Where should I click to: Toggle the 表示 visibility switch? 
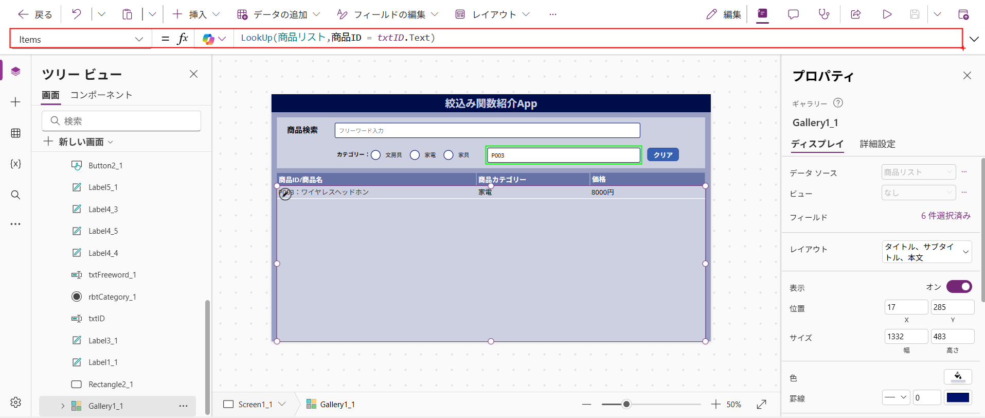pyautogui.click(x=959, y=287)
